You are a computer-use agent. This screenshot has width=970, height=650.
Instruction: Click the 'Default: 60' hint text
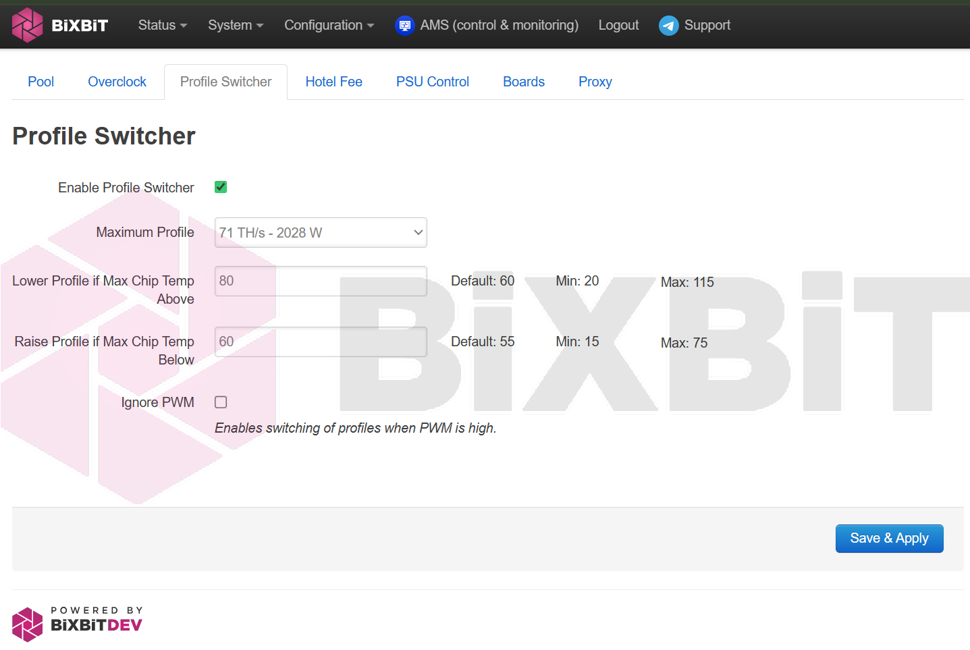coord(483,281)
